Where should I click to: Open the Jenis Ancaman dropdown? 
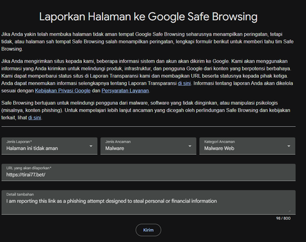(x=148, y=146)
